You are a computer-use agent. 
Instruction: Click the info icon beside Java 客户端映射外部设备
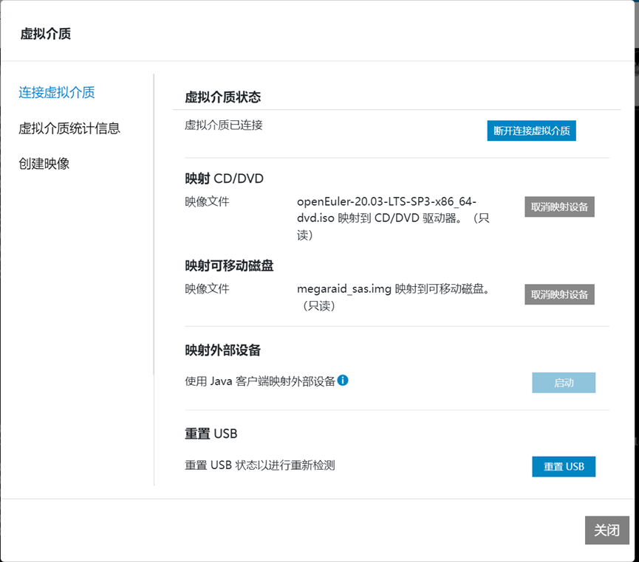pos(343,381)
